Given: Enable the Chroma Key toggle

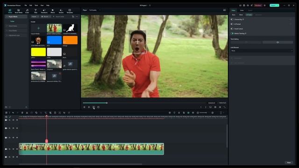Looking at the screenshot, I should pos(232,20).
